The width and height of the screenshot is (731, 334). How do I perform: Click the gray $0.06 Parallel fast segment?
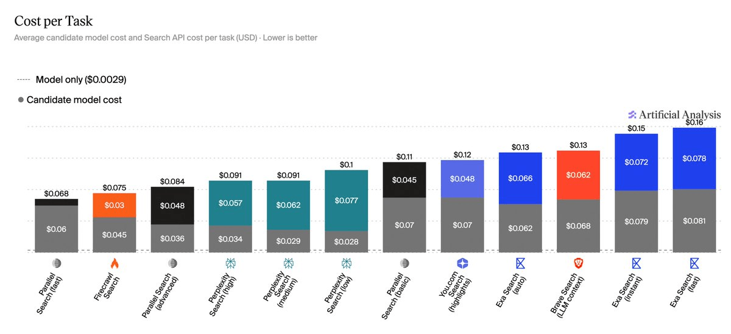(56, 229)
